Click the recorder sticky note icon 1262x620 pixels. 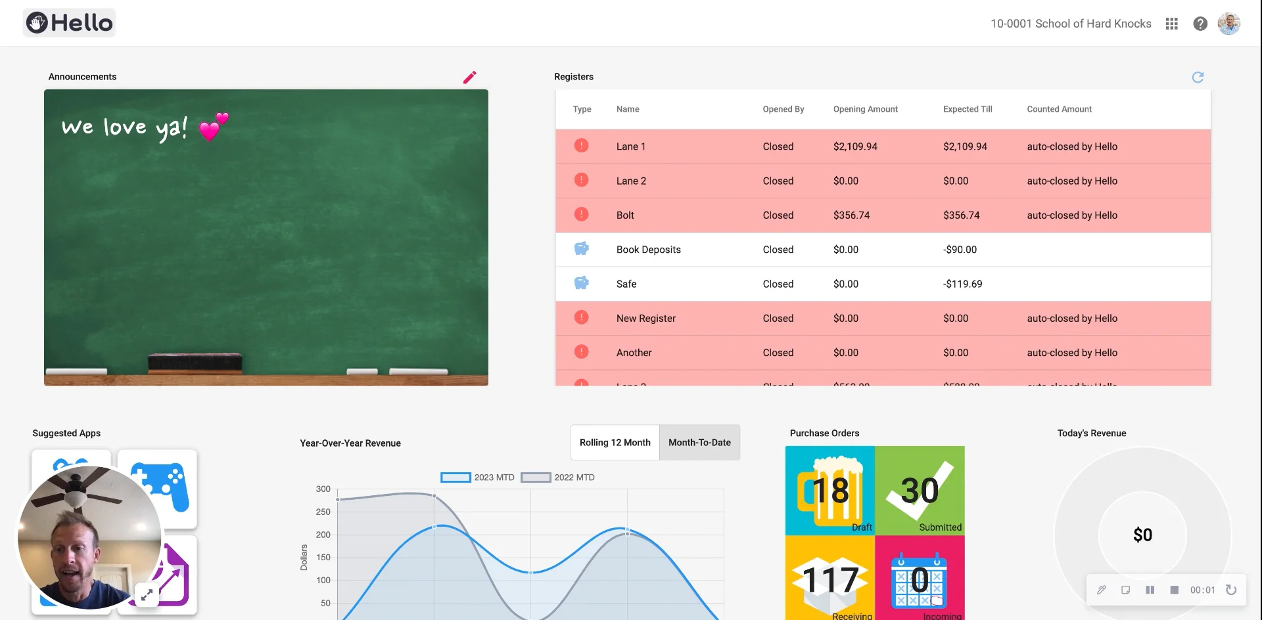point(1125,590)
